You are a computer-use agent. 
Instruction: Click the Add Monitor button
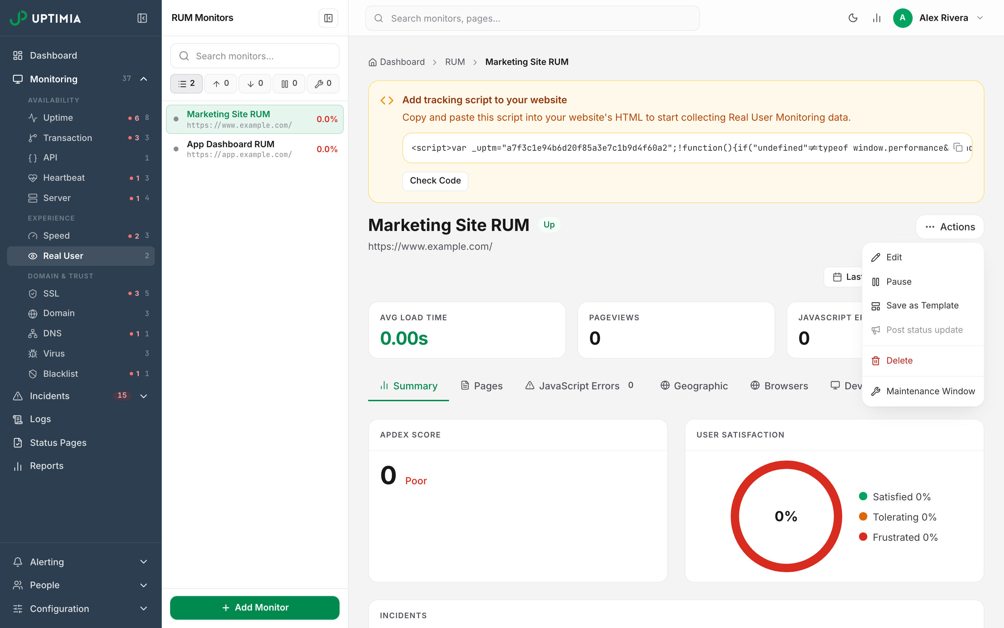click(x=255, y=607)
